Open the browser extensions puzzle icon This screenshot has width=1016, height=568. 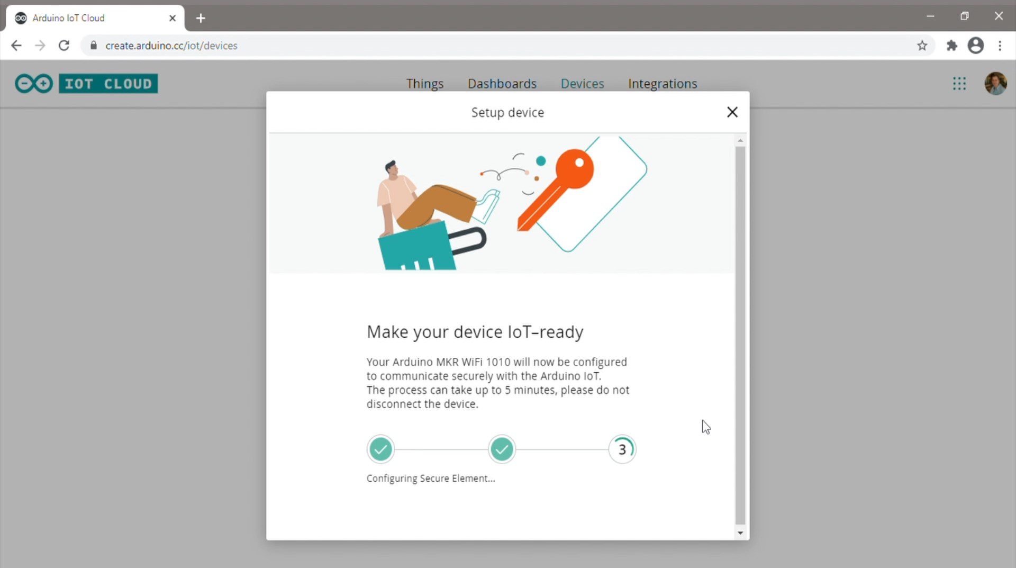[x=951, y=46]
